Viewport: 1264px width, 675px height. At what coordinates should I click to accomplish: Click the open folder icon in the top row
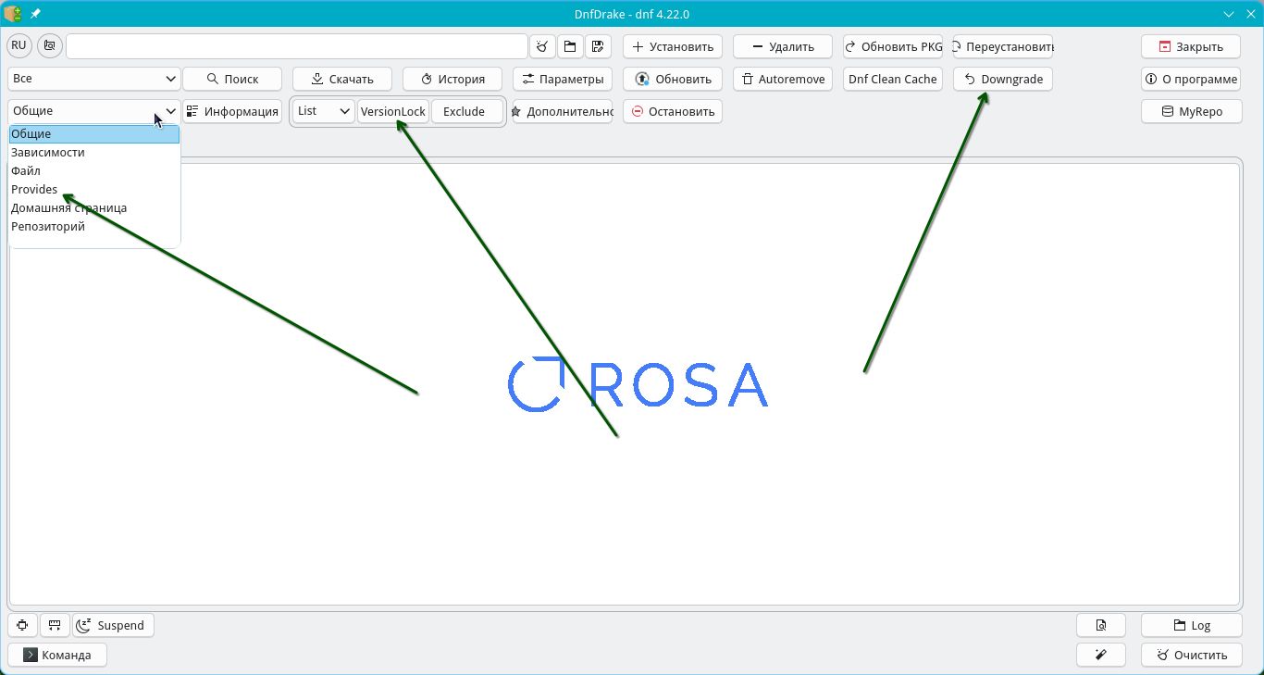(570, 46)
